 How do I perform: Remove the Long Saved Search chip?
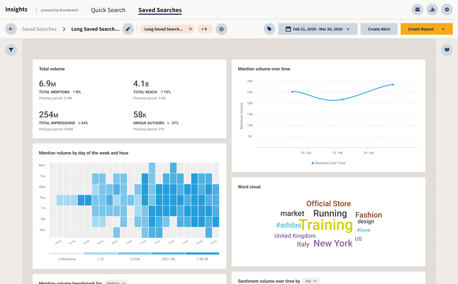(x=190, y=29)
